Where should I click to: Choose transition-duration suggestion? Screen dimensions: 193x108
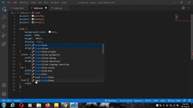[x=67, y=61]
